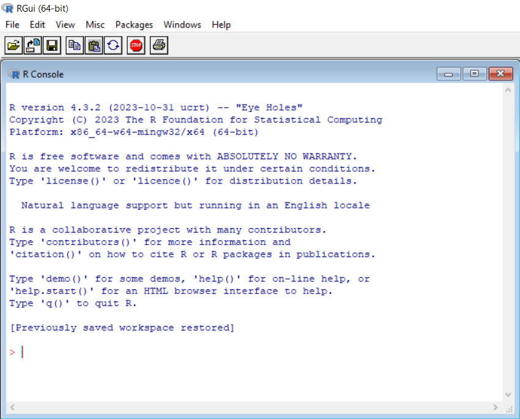
Task: Minimize the R Console window
Action: click(x=448, y=73)
